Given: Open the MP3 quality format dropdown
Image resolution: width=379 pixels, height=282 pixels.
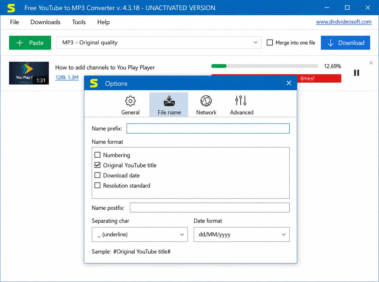Looking at the screenshot, I should [x=159, y=42].
